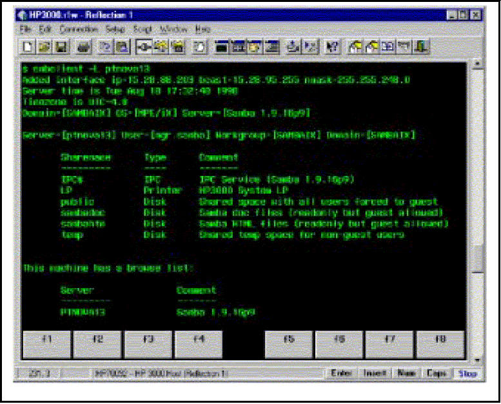Click the 'Server time is' line

coord(130,91)
